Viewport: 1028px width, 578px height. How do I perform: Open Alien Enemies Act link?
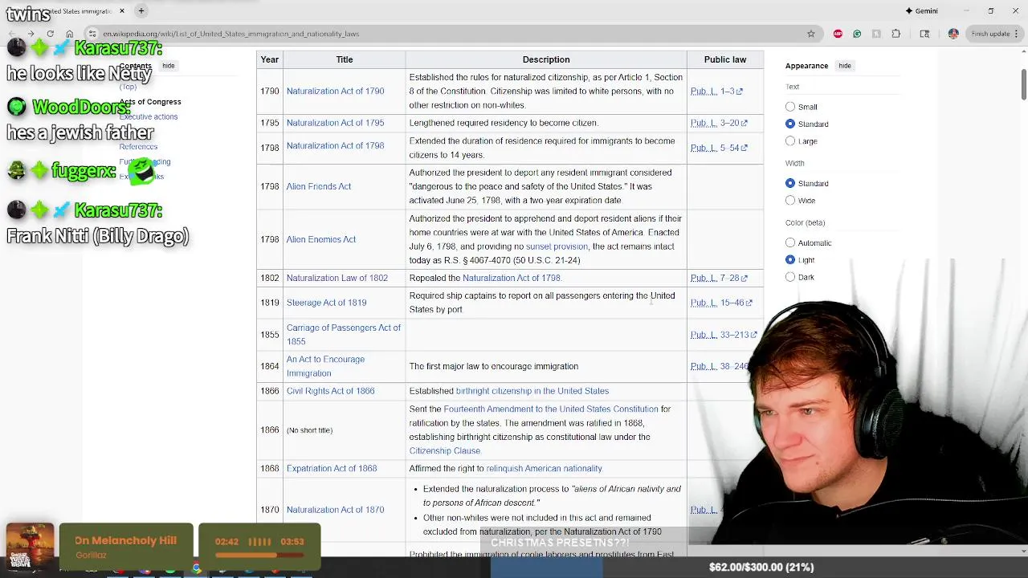click(321, 239)
